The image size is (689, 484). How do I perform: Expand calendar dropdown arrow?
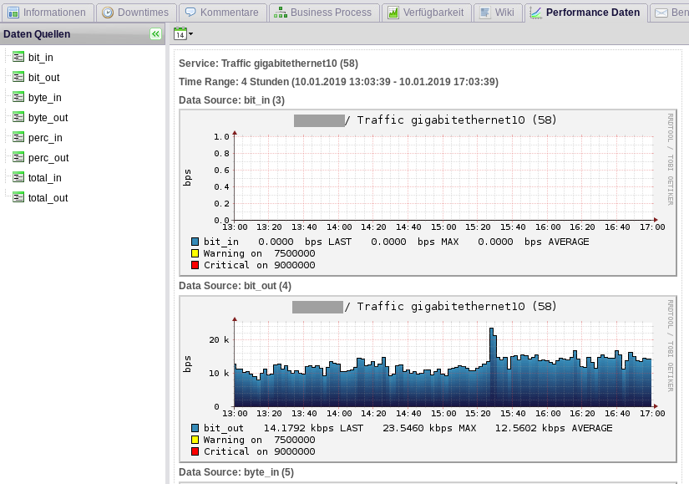click(190, 34)
